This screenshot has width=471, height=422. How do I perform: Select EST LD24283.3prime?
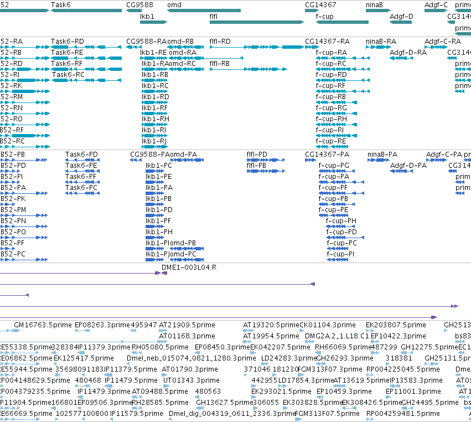pyautogui.click(x=289, y=358)
